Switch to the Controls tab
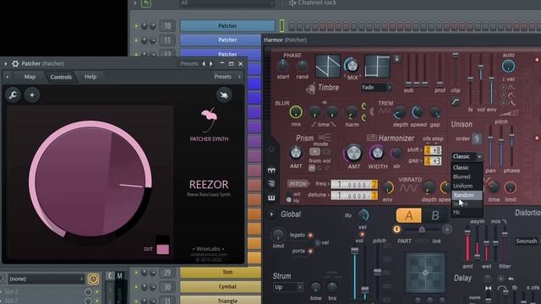Image resolution: width=541 pixels, height=304 pixels. pos(61,77)
